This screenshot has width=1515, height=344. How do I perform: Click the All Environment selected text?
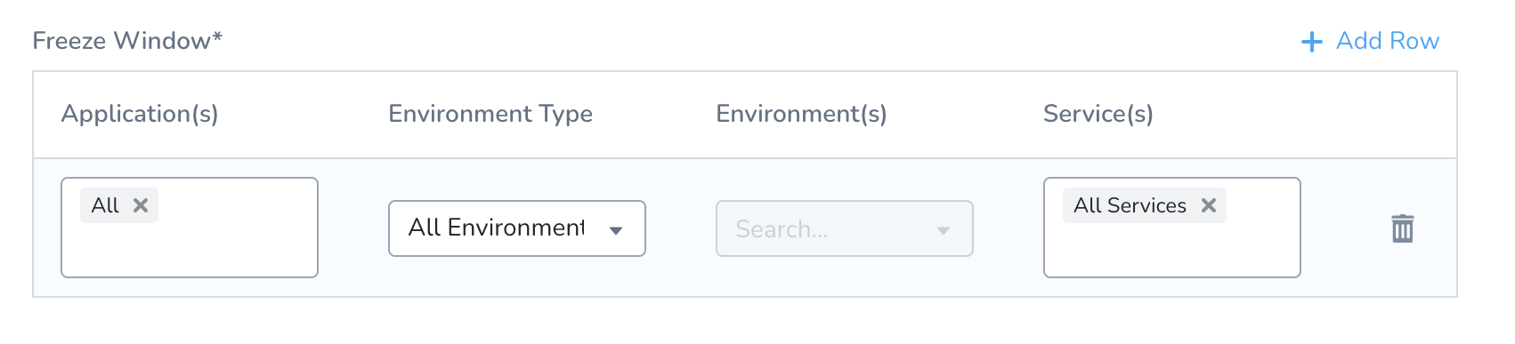(497, 228)
